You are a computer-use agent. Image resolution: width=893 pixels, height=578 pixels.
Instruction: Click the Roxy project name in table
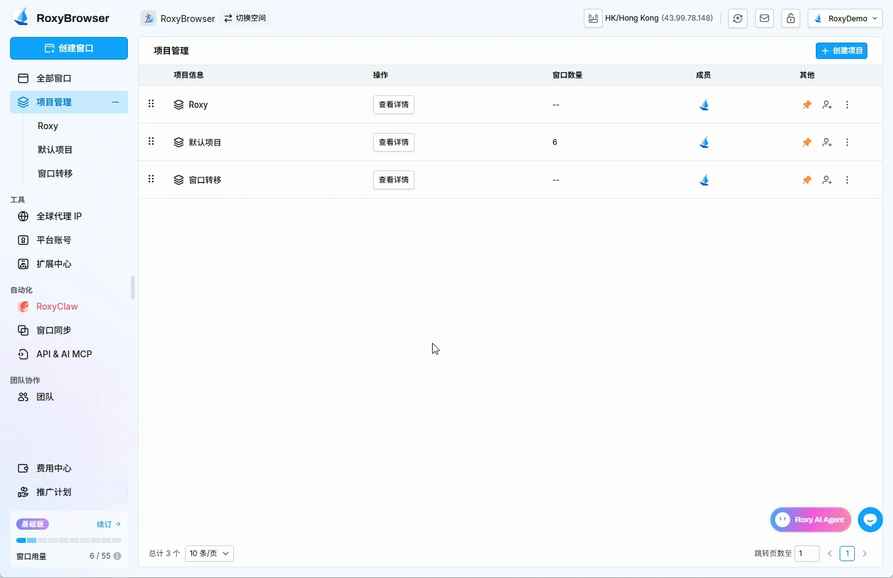pos(198,105)
